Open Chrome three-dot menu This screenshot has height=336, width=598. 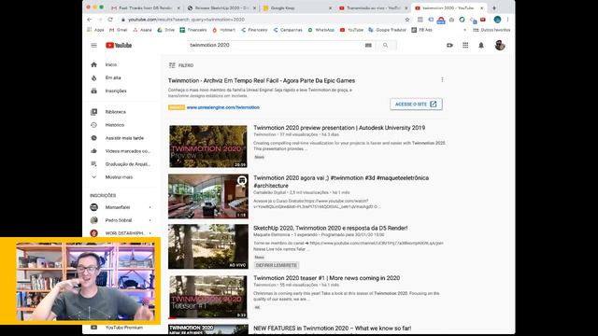pos(507,20)
